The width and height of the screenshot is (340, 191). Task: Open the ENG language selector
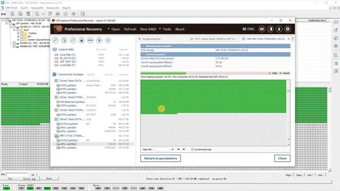click(x=249, y=29)
